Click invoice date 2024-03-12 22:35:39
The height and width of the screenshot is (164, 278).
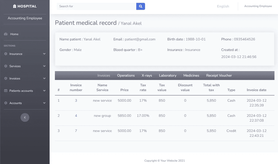click(x=257, y=103)
